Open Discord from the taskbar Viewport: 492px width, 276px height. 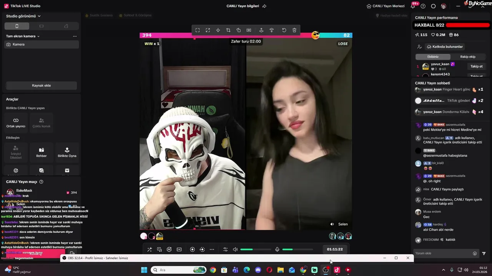coord(258,270)
